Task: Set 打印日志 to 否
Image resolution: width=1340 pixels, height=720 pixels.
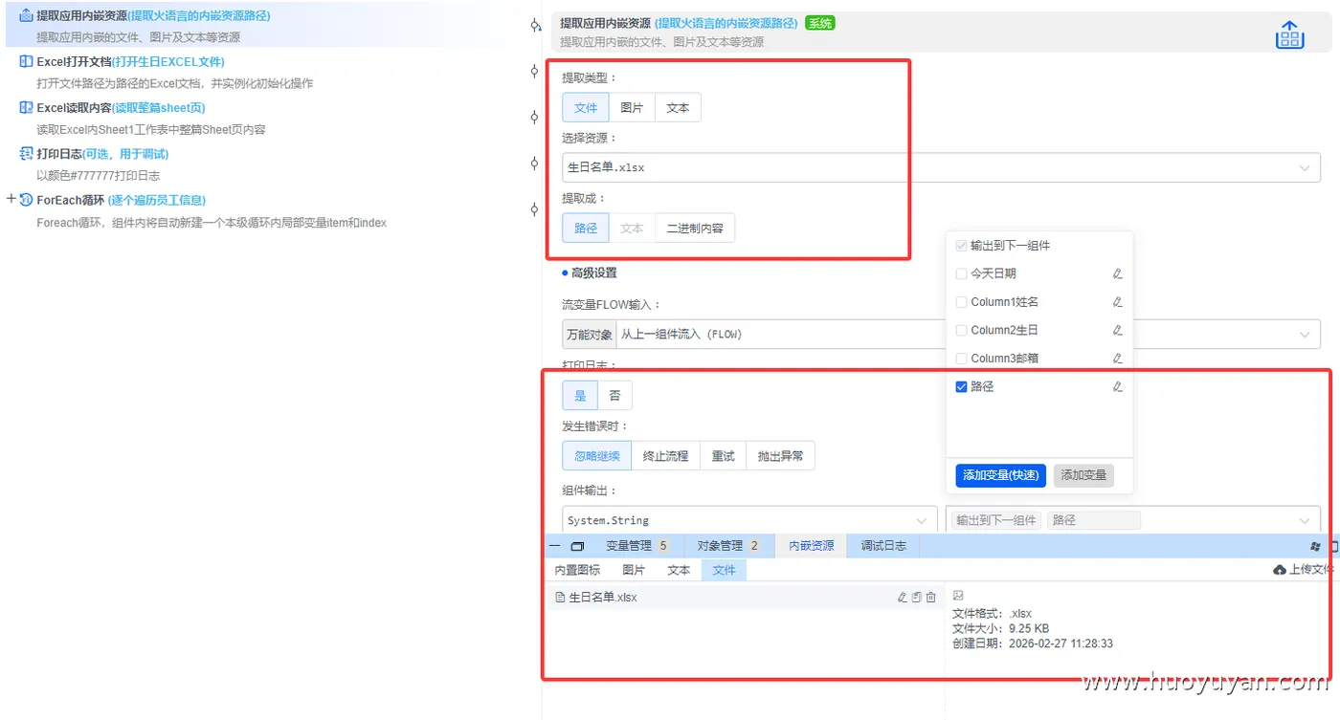Action: (x=614, y=396)
